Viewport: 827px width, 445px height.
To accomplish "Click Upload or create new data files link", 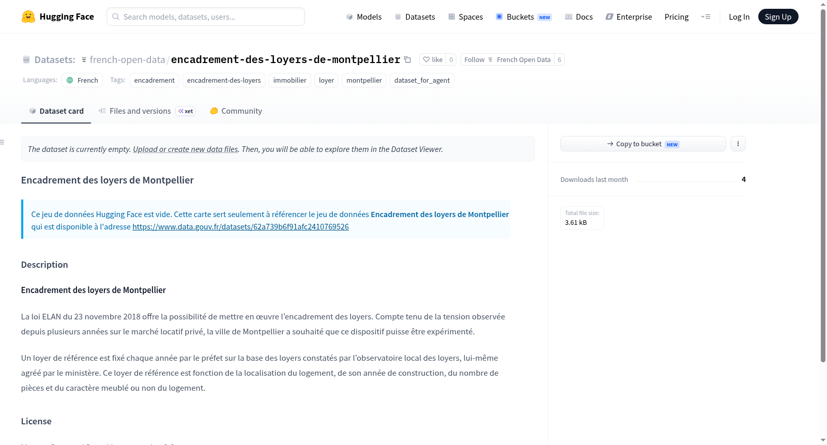I will click(186, 149).
